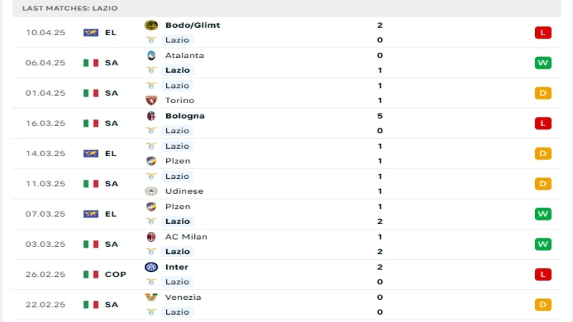The image size is (573, 322).
Task: Click the AC Milan crest icon
Action: (151, 237)
